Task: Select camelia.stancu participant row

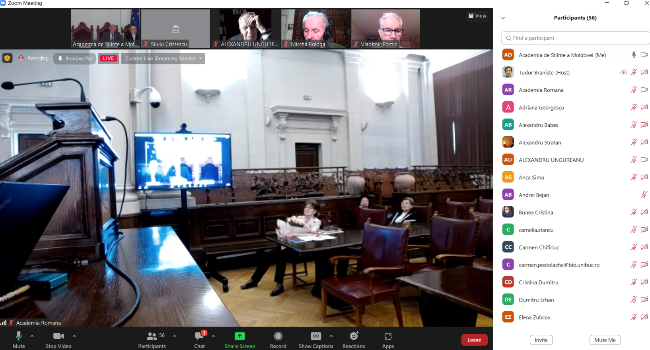Action: [x=575, y=230]
